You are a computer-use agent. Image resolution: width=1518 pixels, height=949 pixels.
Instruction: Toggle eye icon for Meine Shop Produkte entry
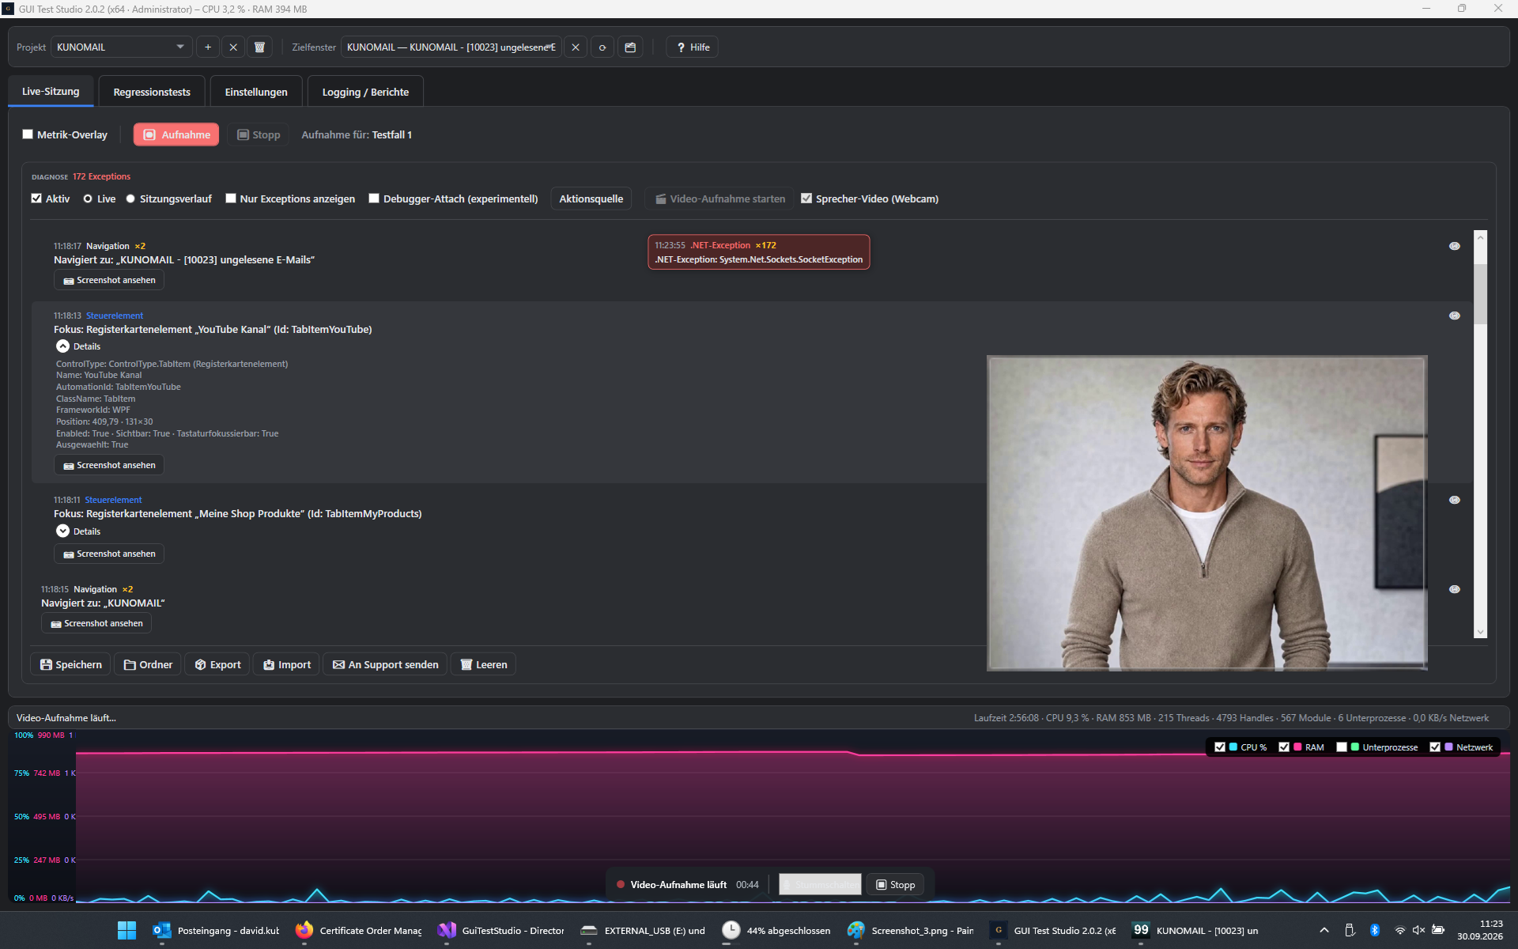[1454, 500]
